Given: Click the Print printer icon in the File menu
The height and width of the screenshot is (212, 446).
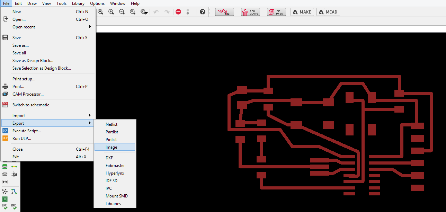Looking at the screenshot, I should (x=5, y=87).
